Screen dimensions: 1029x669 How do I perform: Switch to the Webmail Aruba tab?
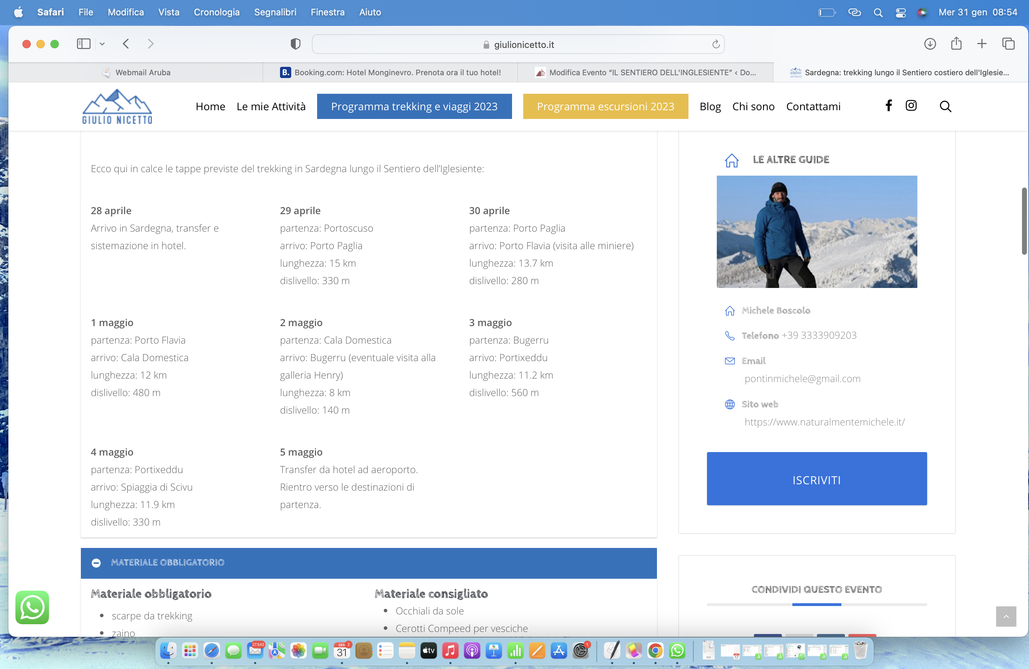135,72
